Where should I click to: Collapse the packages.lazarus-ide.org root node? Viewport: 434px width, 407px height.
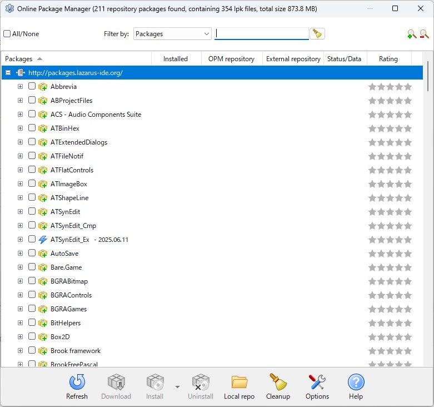click(x=8, y=73)
